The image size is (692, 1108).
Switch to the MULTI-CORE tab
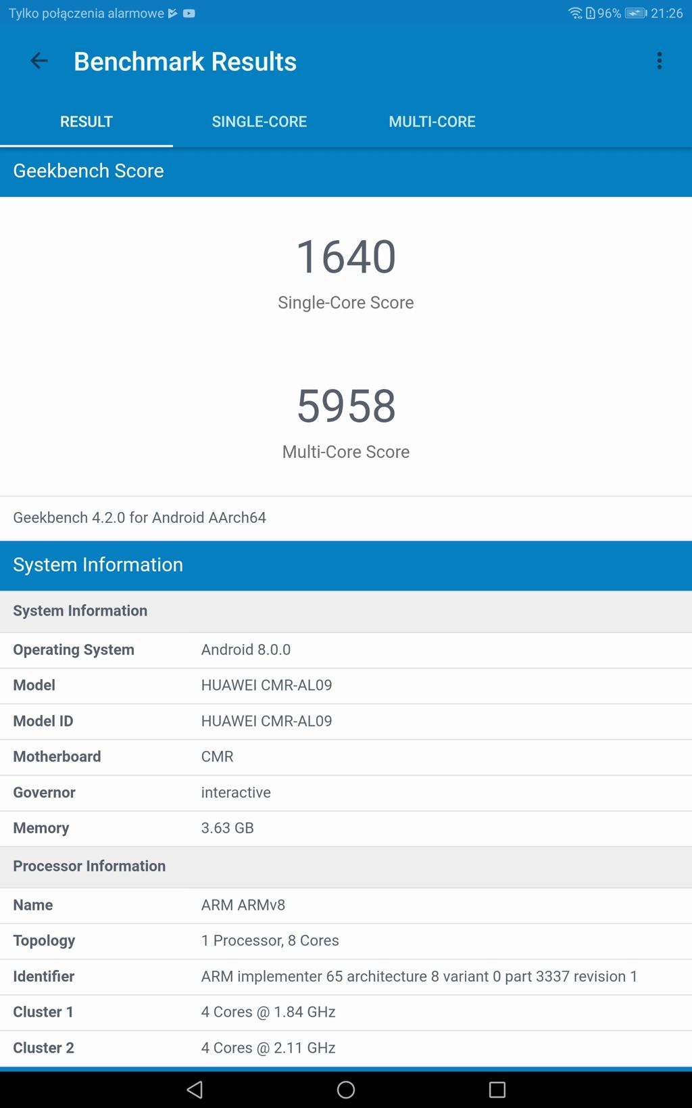click(x=432, y=122)
